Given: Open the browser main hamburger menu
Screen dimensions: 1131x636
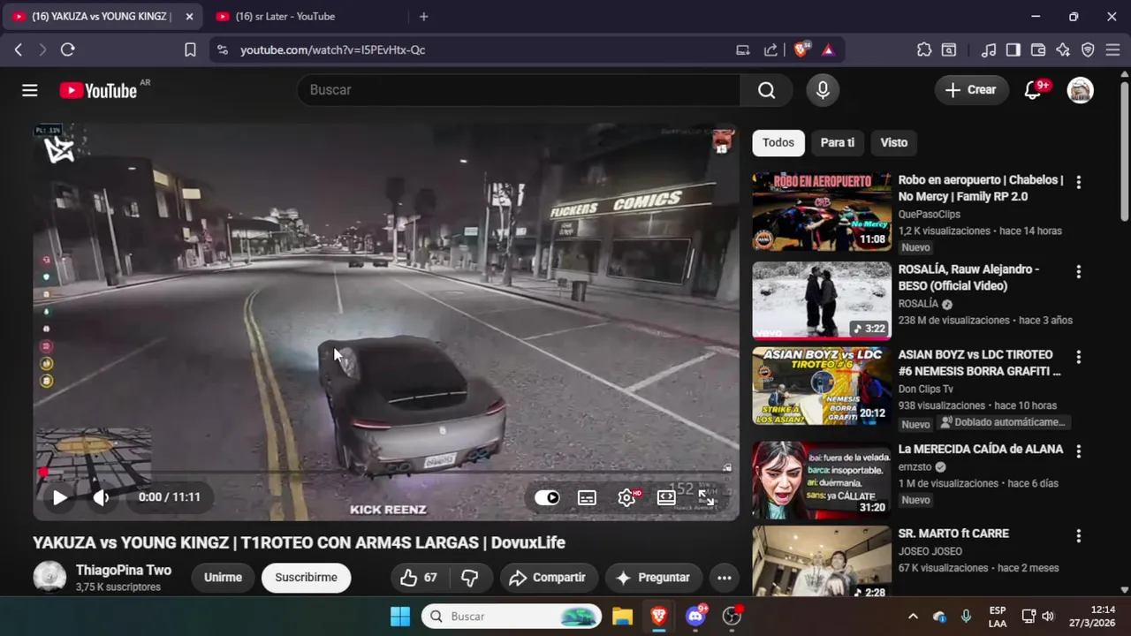Looking at the screenshot, I should (1112, 50).
